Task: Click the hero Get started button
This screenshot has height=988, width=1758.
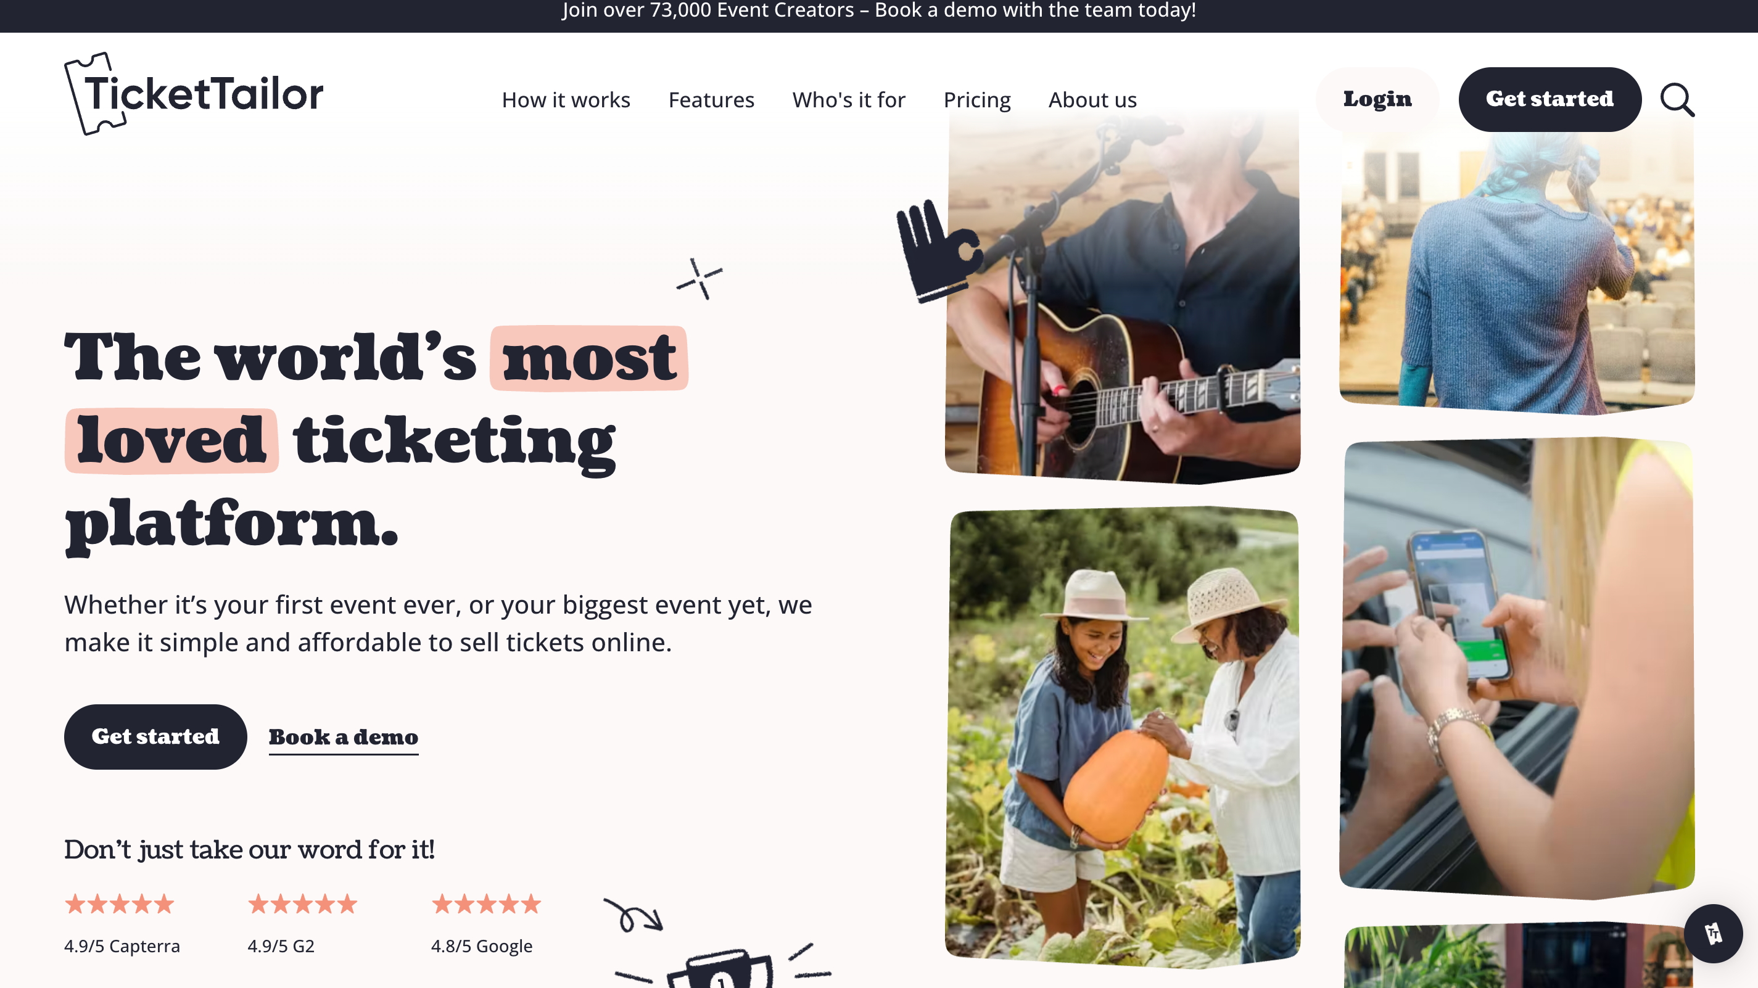Action: [x=155, y=736]
